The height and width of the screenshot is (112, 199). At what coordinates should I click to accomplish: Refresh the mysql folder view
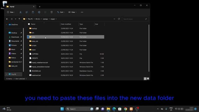[x=119, y=19]
